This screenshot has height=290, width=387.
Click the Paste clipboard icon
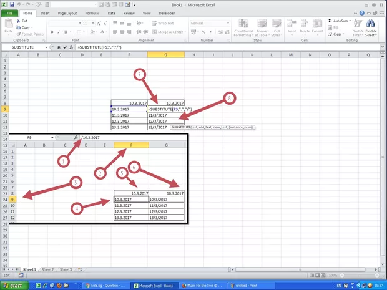pyautogui.click(x=7, y=25)
